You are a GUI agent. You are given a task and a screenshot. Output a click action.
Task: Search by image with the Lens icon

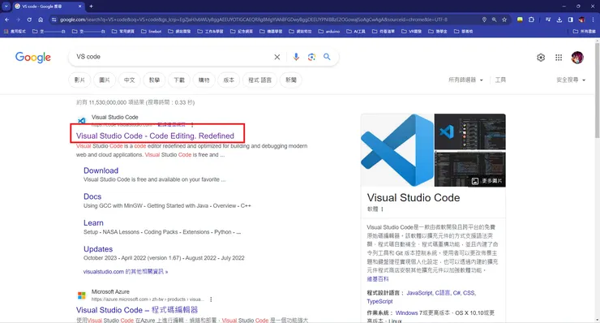coord(311,57)
